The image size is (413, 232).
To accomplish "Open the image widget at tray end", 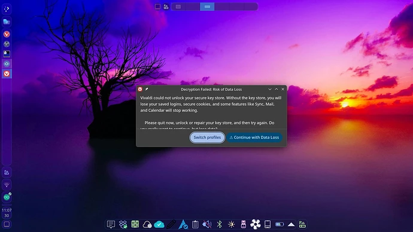I will point(302,224).
